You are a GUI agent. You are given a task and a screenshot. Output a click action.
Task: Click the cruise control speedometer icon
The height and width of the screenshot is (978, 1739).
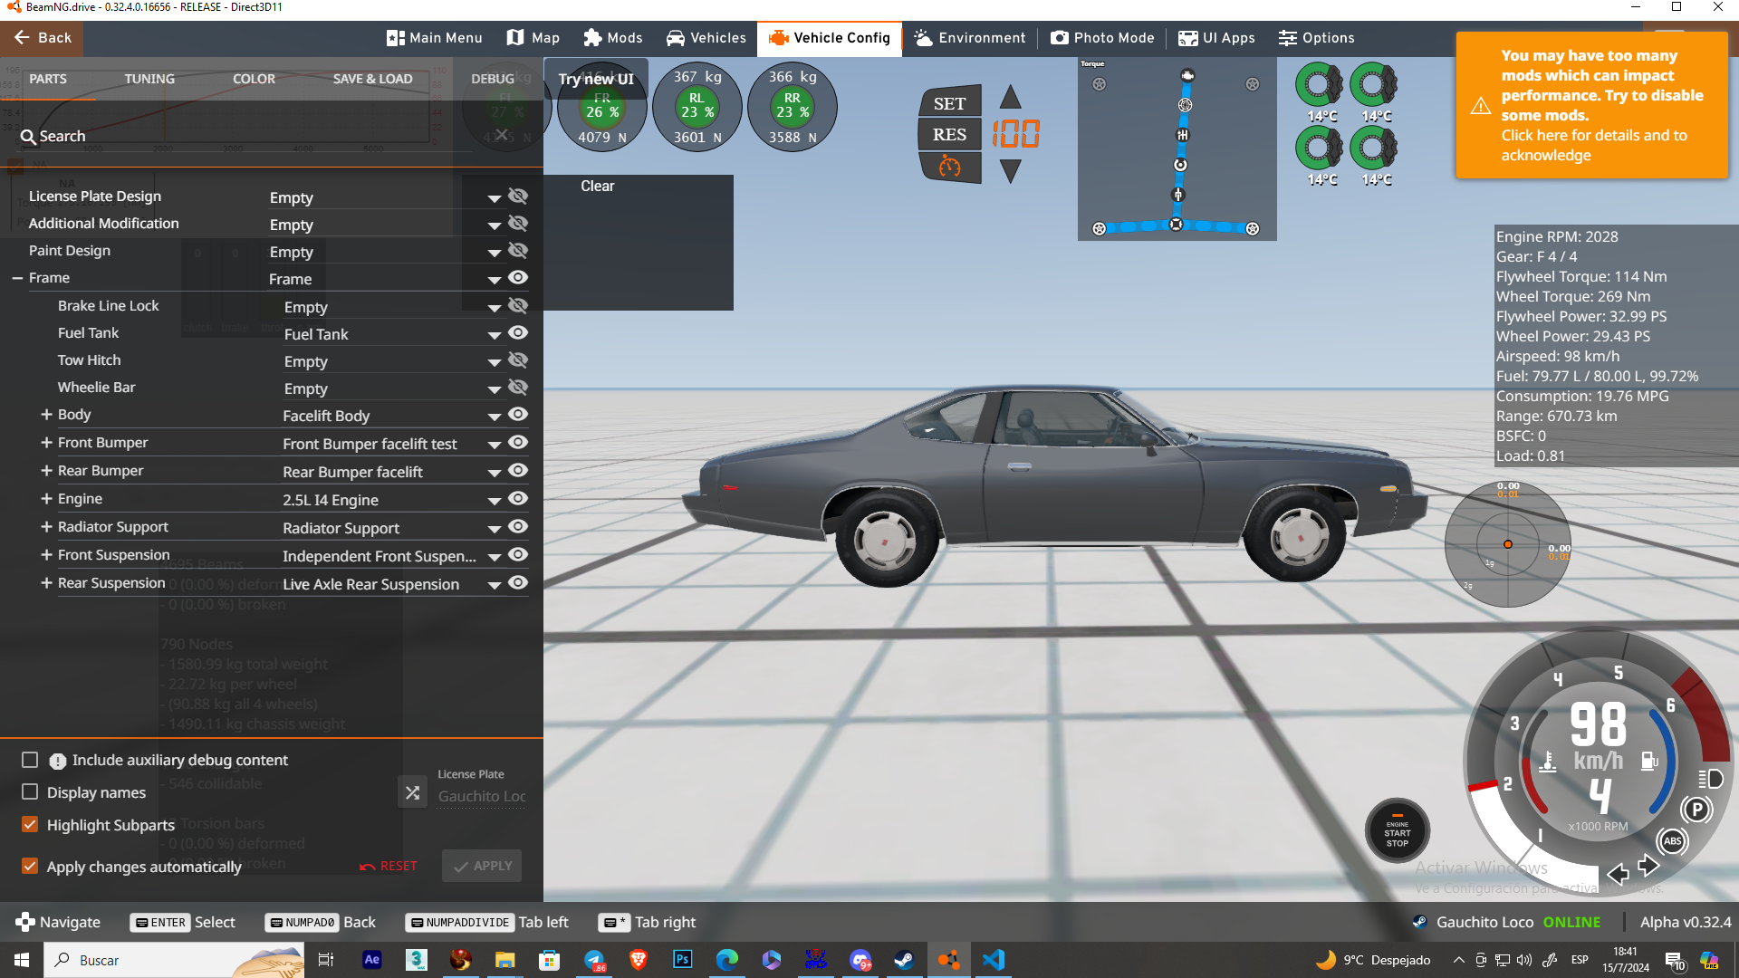pos(949,167)
